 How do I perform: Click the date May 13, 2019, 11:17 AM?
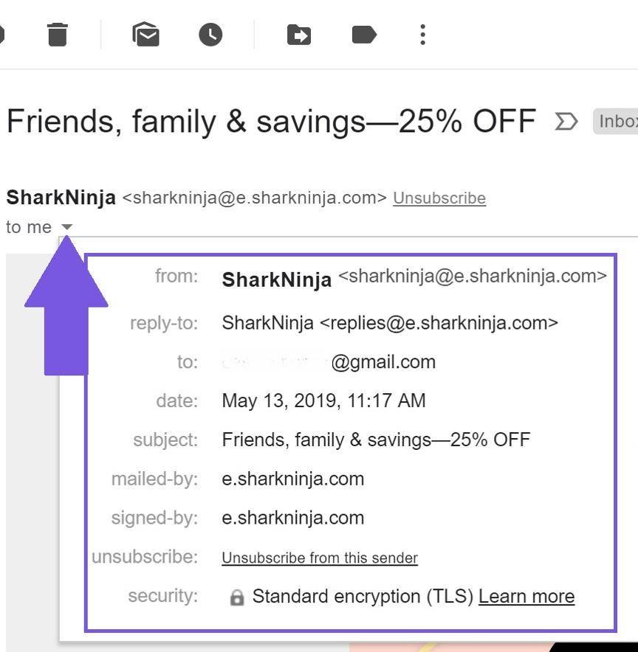323,400
